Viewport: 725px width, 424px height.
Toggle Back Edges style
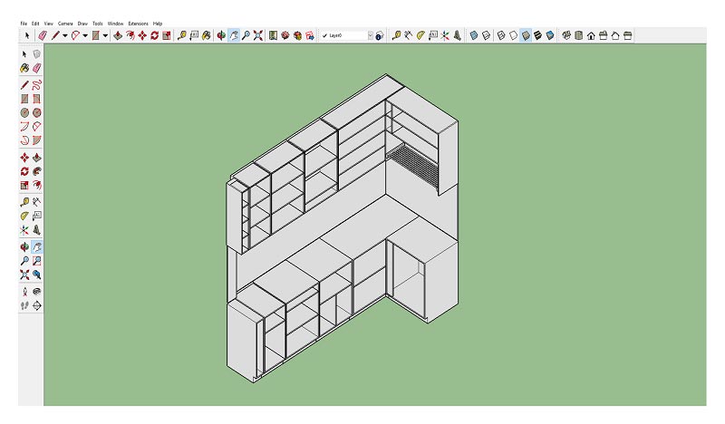[x=486, y=35]
